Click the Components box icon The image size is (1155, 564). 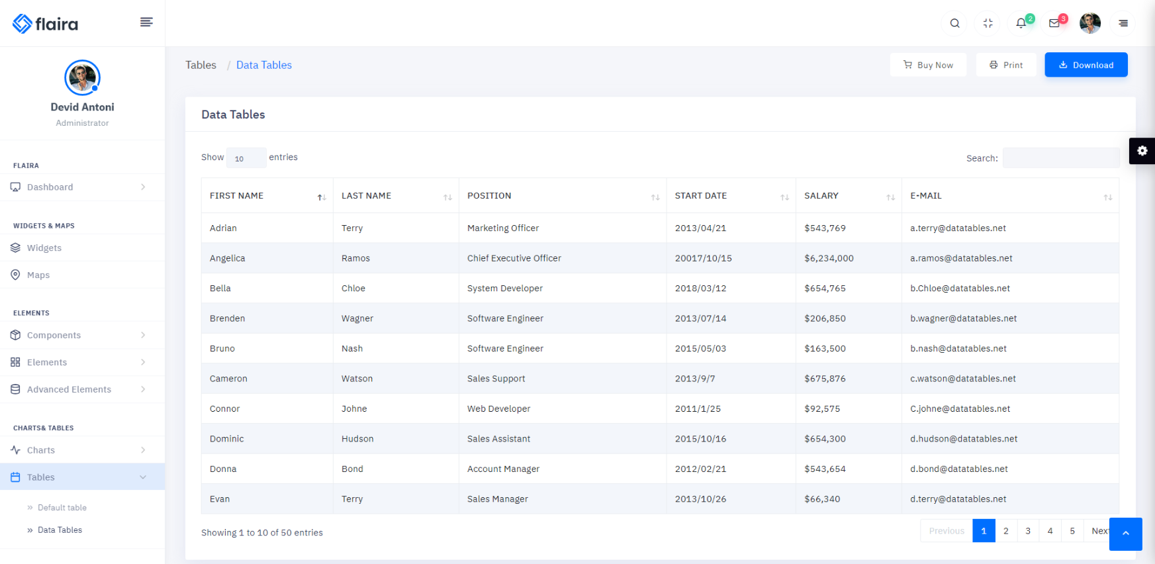[x=15, y=335]
